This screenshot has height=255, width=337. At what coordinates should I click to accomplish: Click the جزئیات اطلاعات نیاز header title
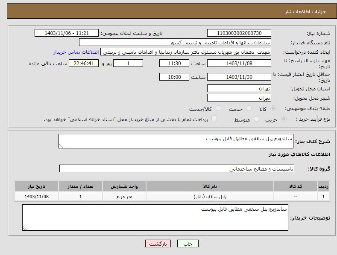[305, 12]
